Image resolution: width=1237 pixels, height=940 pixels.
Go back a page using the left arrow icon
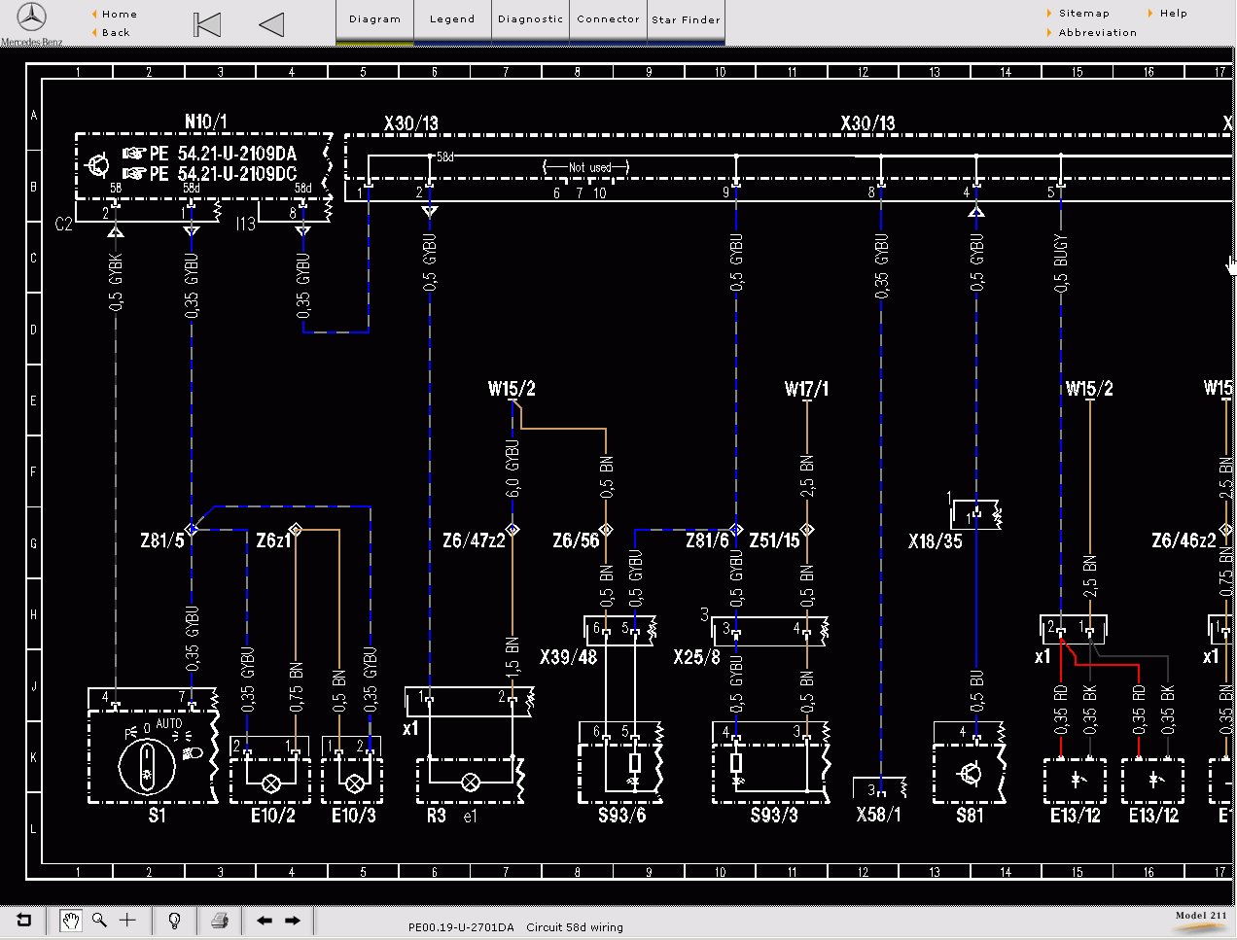[x=263, y=920]
